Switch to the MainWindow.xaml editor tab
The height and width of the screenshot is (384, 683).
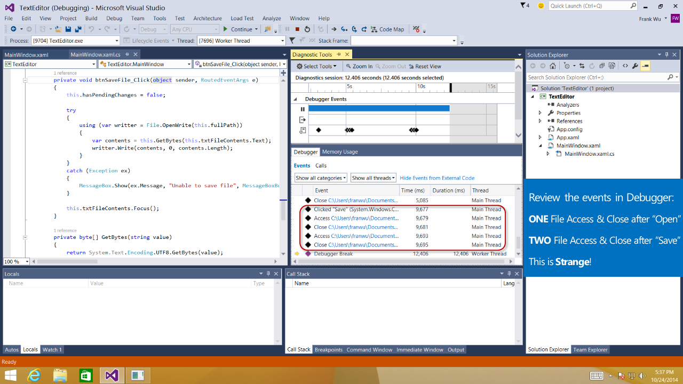(x=26, y=54)
